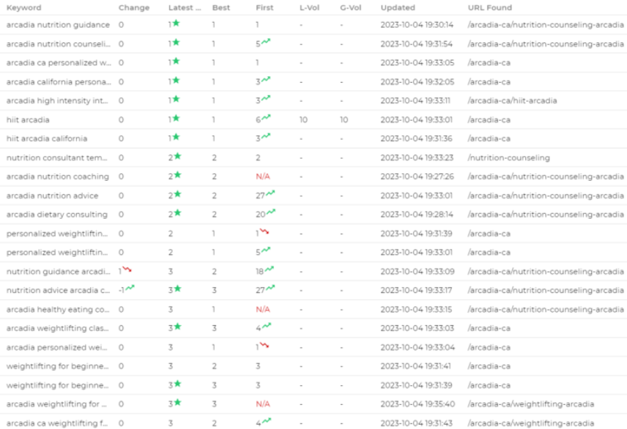Click green trend arrow in hiit arcadia california row
This screenshot has height=429, width=627.
(x=266, y=136)
